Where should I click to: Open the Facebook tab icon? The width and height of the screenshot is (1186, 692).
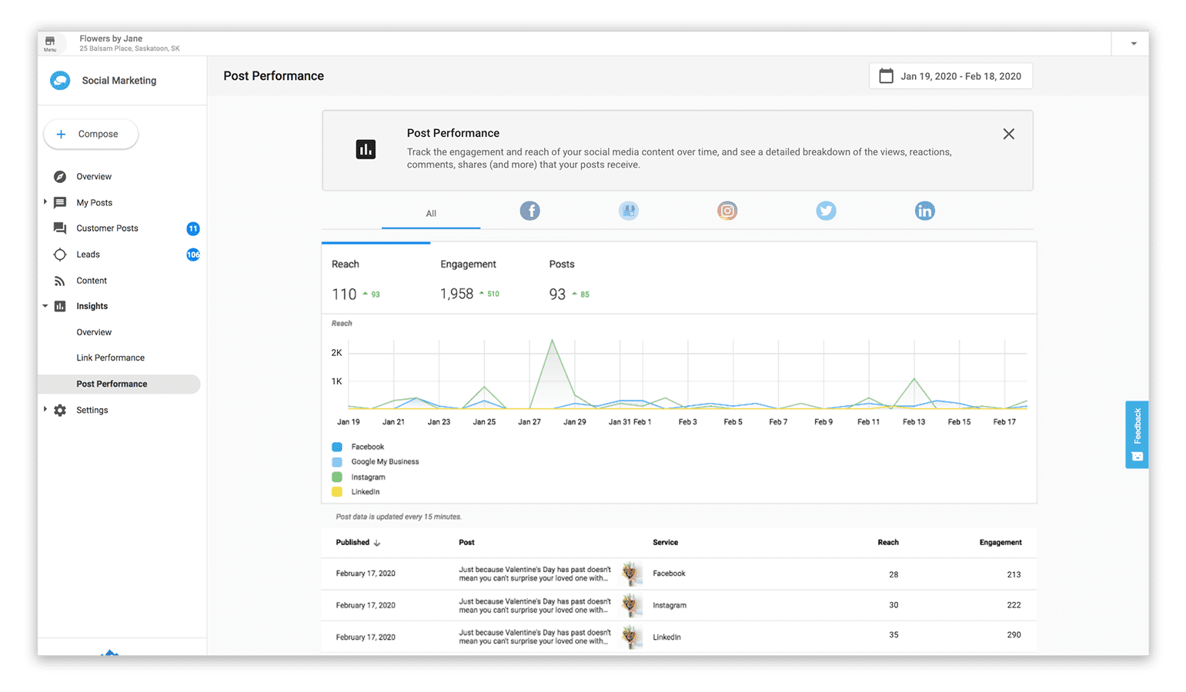[x=530, y=211]
